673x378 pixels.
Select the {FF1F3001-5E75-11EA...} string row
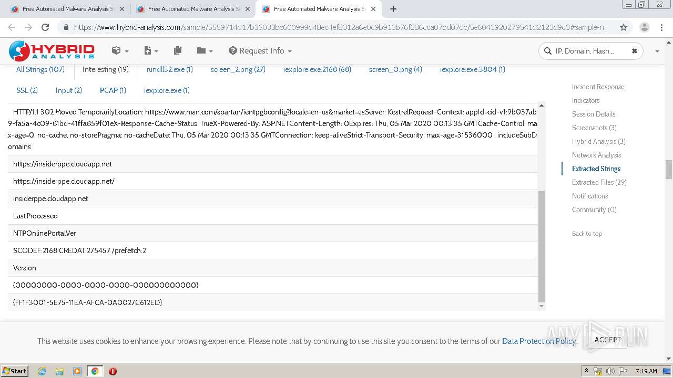click(272, 302)
